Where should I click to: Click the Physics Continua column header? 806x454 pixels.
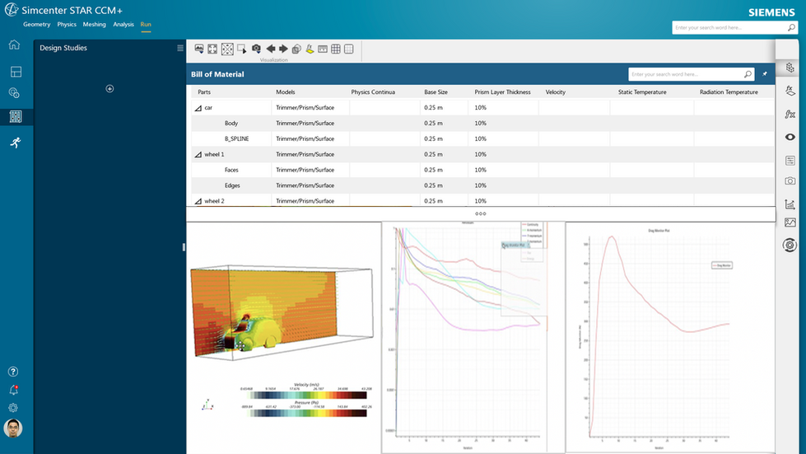coord(373,92)
